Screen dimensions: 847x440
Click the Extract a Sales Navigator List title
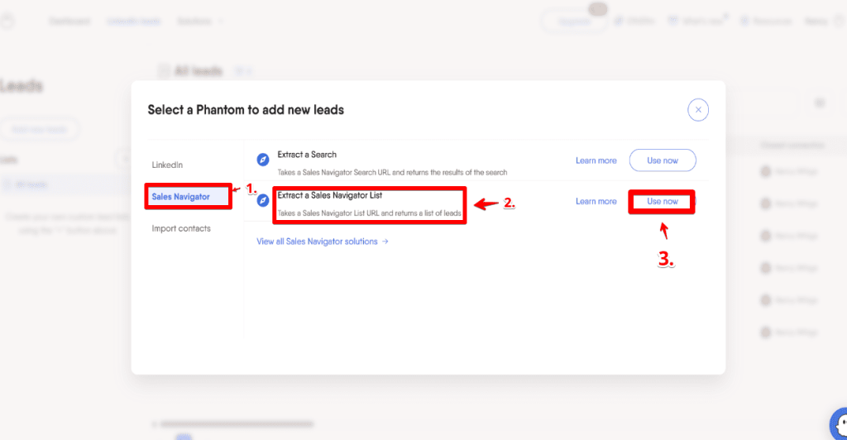329,195
